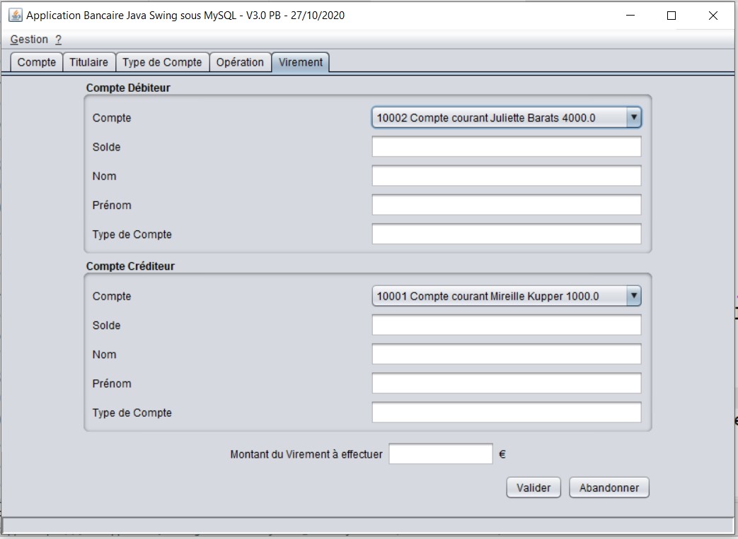Viewport: 738px width, 539px height.
Task: Select the Virement tab
Action: [301, 62]
